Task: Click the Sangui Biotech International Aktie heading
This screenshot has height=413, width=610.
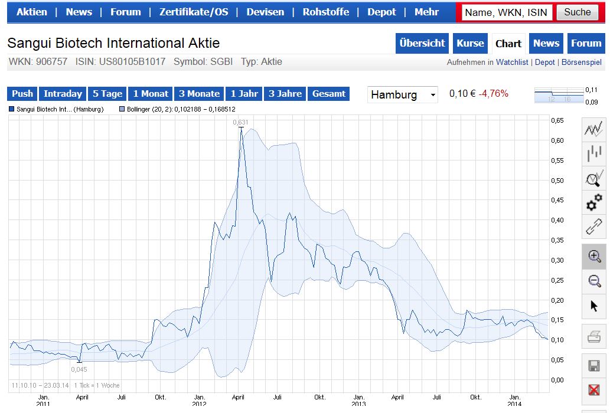Action: pos(113,42)
